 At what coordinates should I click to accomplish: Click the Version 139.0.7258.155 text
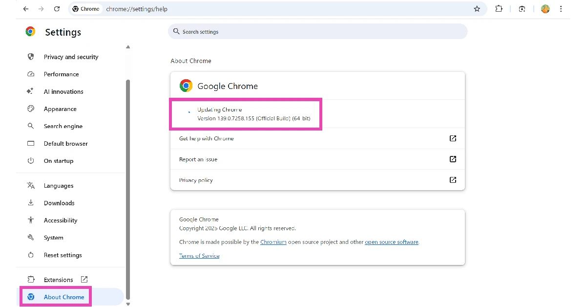(253, 118)
